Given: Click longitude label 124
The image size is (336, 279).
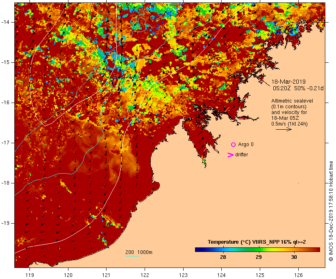Looking at the screenshot, I should click(x=222, y=275).
